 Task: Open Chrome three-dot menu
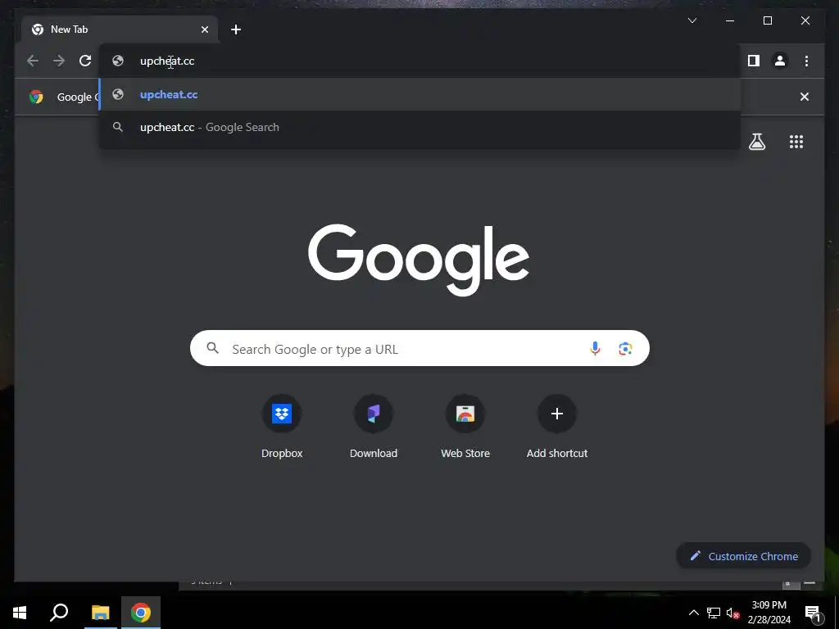click(x=806, y=61)
